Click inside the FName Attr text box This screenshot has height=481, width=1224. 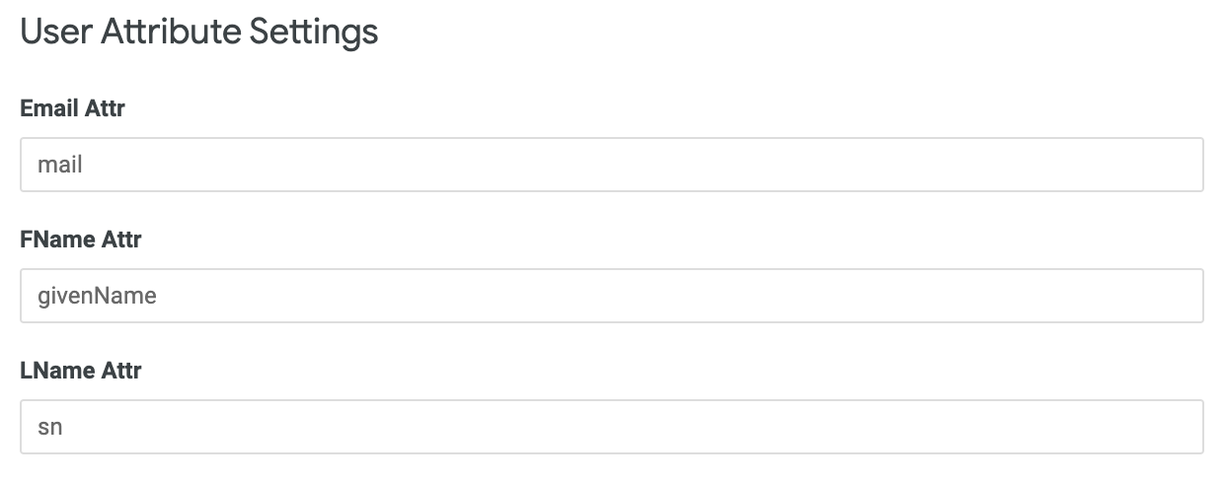[x=611, y=296]
